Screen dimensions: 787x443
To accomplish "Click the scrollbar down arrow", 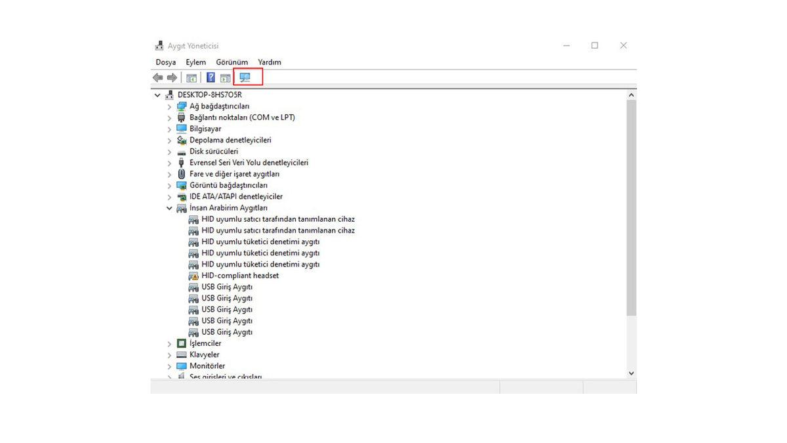I will coord(631,373).
